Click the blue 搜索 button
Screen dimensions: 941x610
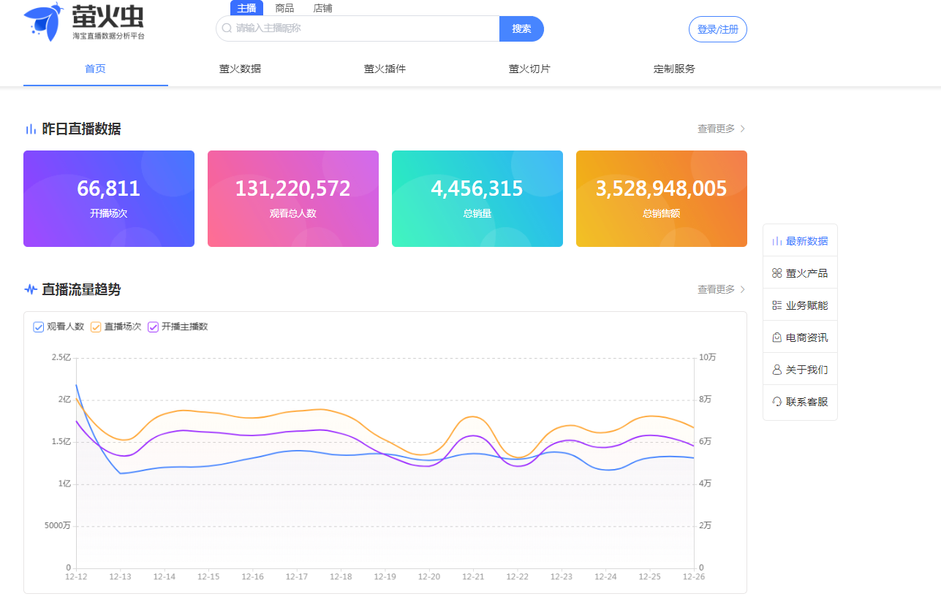pos(521,28)
